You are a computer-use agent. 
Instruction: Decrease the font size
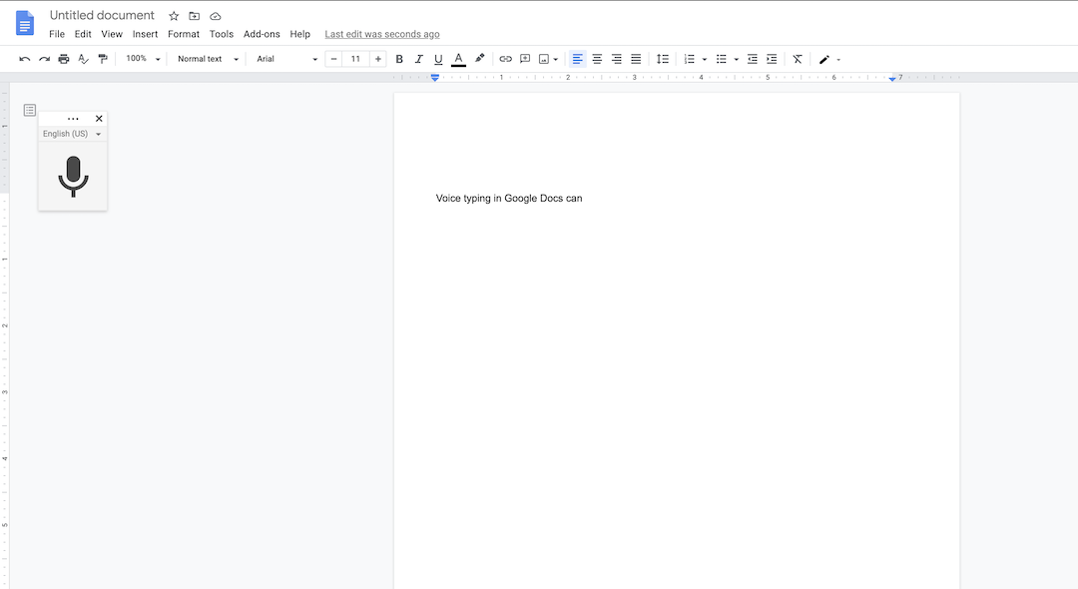(334, 59)
